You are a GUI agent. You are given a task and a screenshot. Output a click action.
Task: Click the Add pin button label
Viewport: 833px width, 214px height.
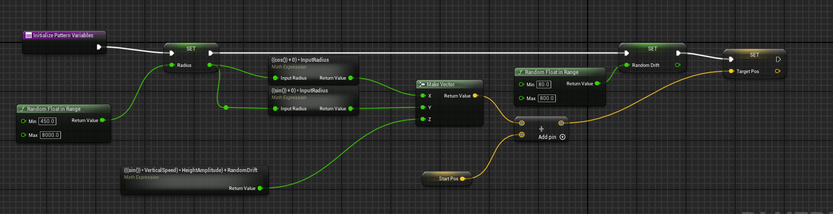(x=547, y=137)
